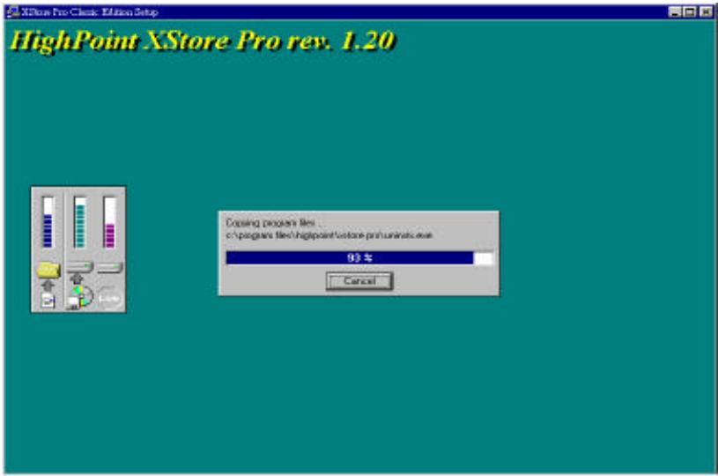
Task: Open the setup window system menu icon
Action: (14, 12)
